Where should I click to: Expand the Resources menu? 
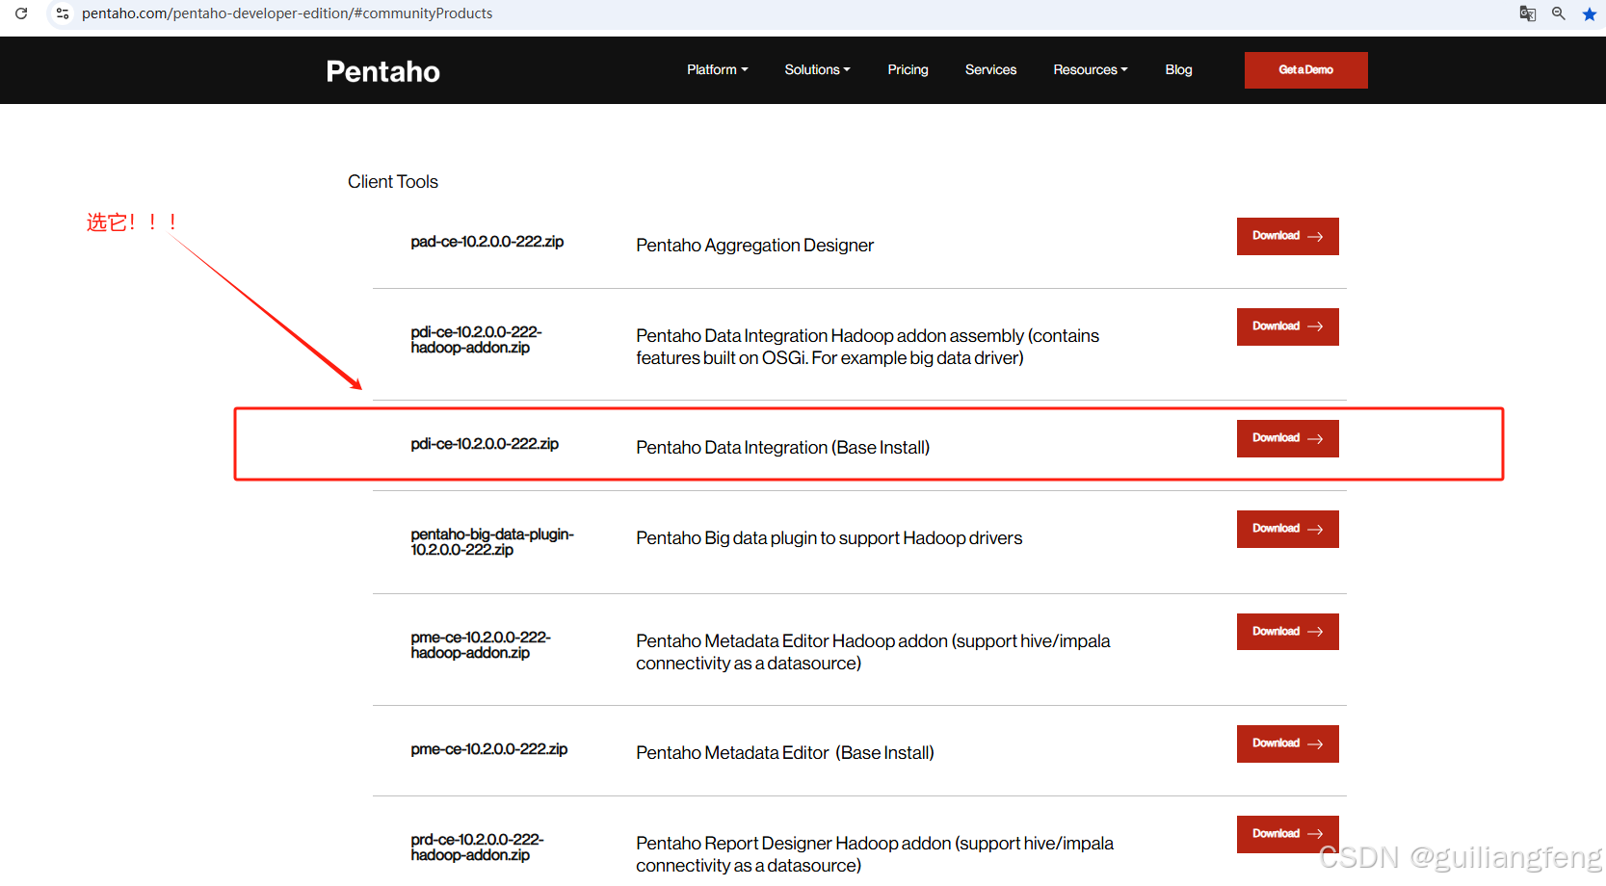(x=1090, y=69)
